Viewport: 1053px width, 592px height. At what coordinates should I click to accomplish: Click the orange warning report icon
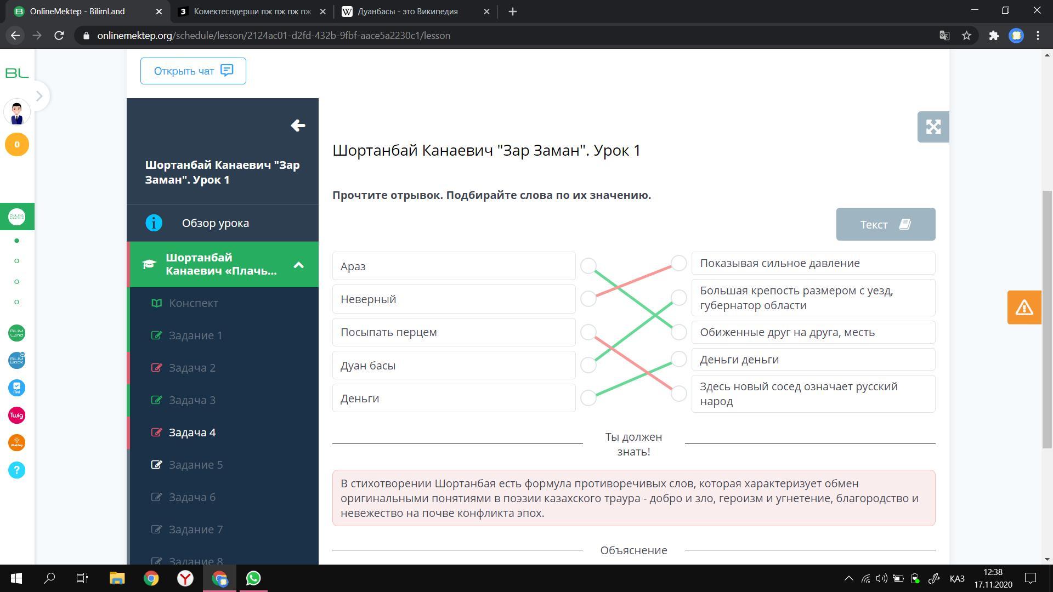1024,308
